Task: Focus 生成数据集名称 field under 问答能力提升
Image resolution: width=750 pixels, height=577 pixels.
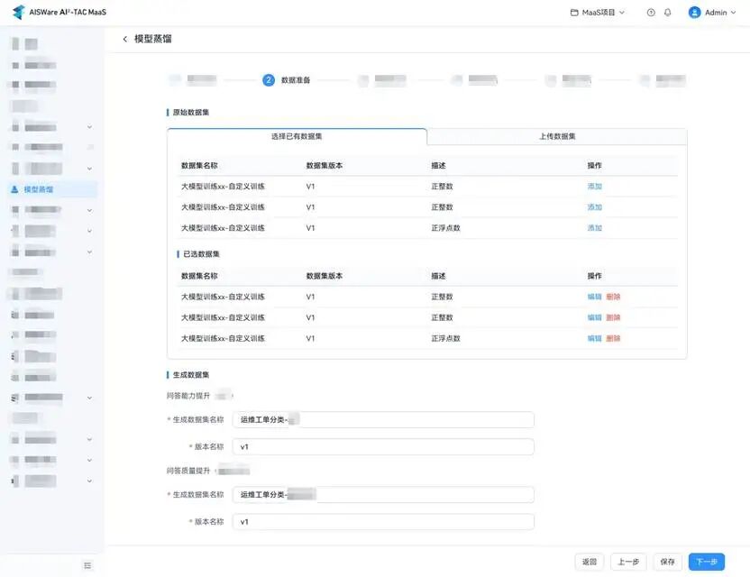Action: point(383,419)
